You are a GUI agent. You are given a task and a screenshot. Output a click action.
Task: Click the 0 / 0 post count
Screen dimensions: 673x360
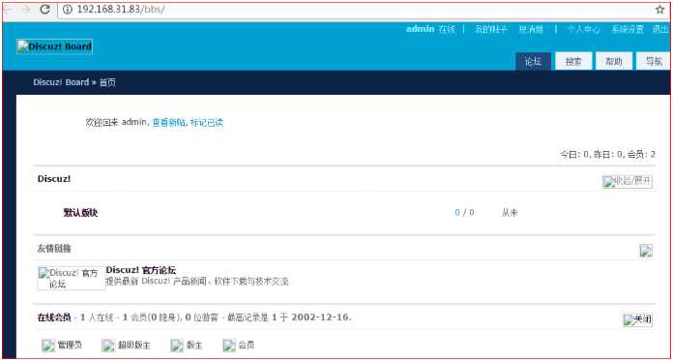tap(464, 213)
